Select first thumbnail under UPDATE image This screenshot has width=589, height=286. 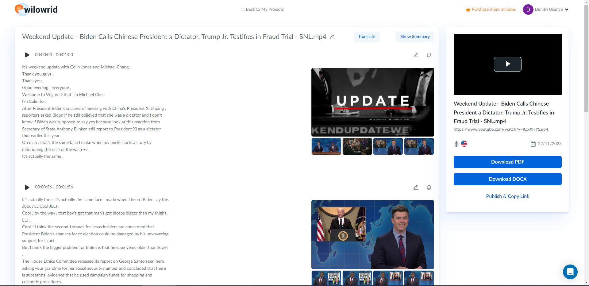coord(326,146)
